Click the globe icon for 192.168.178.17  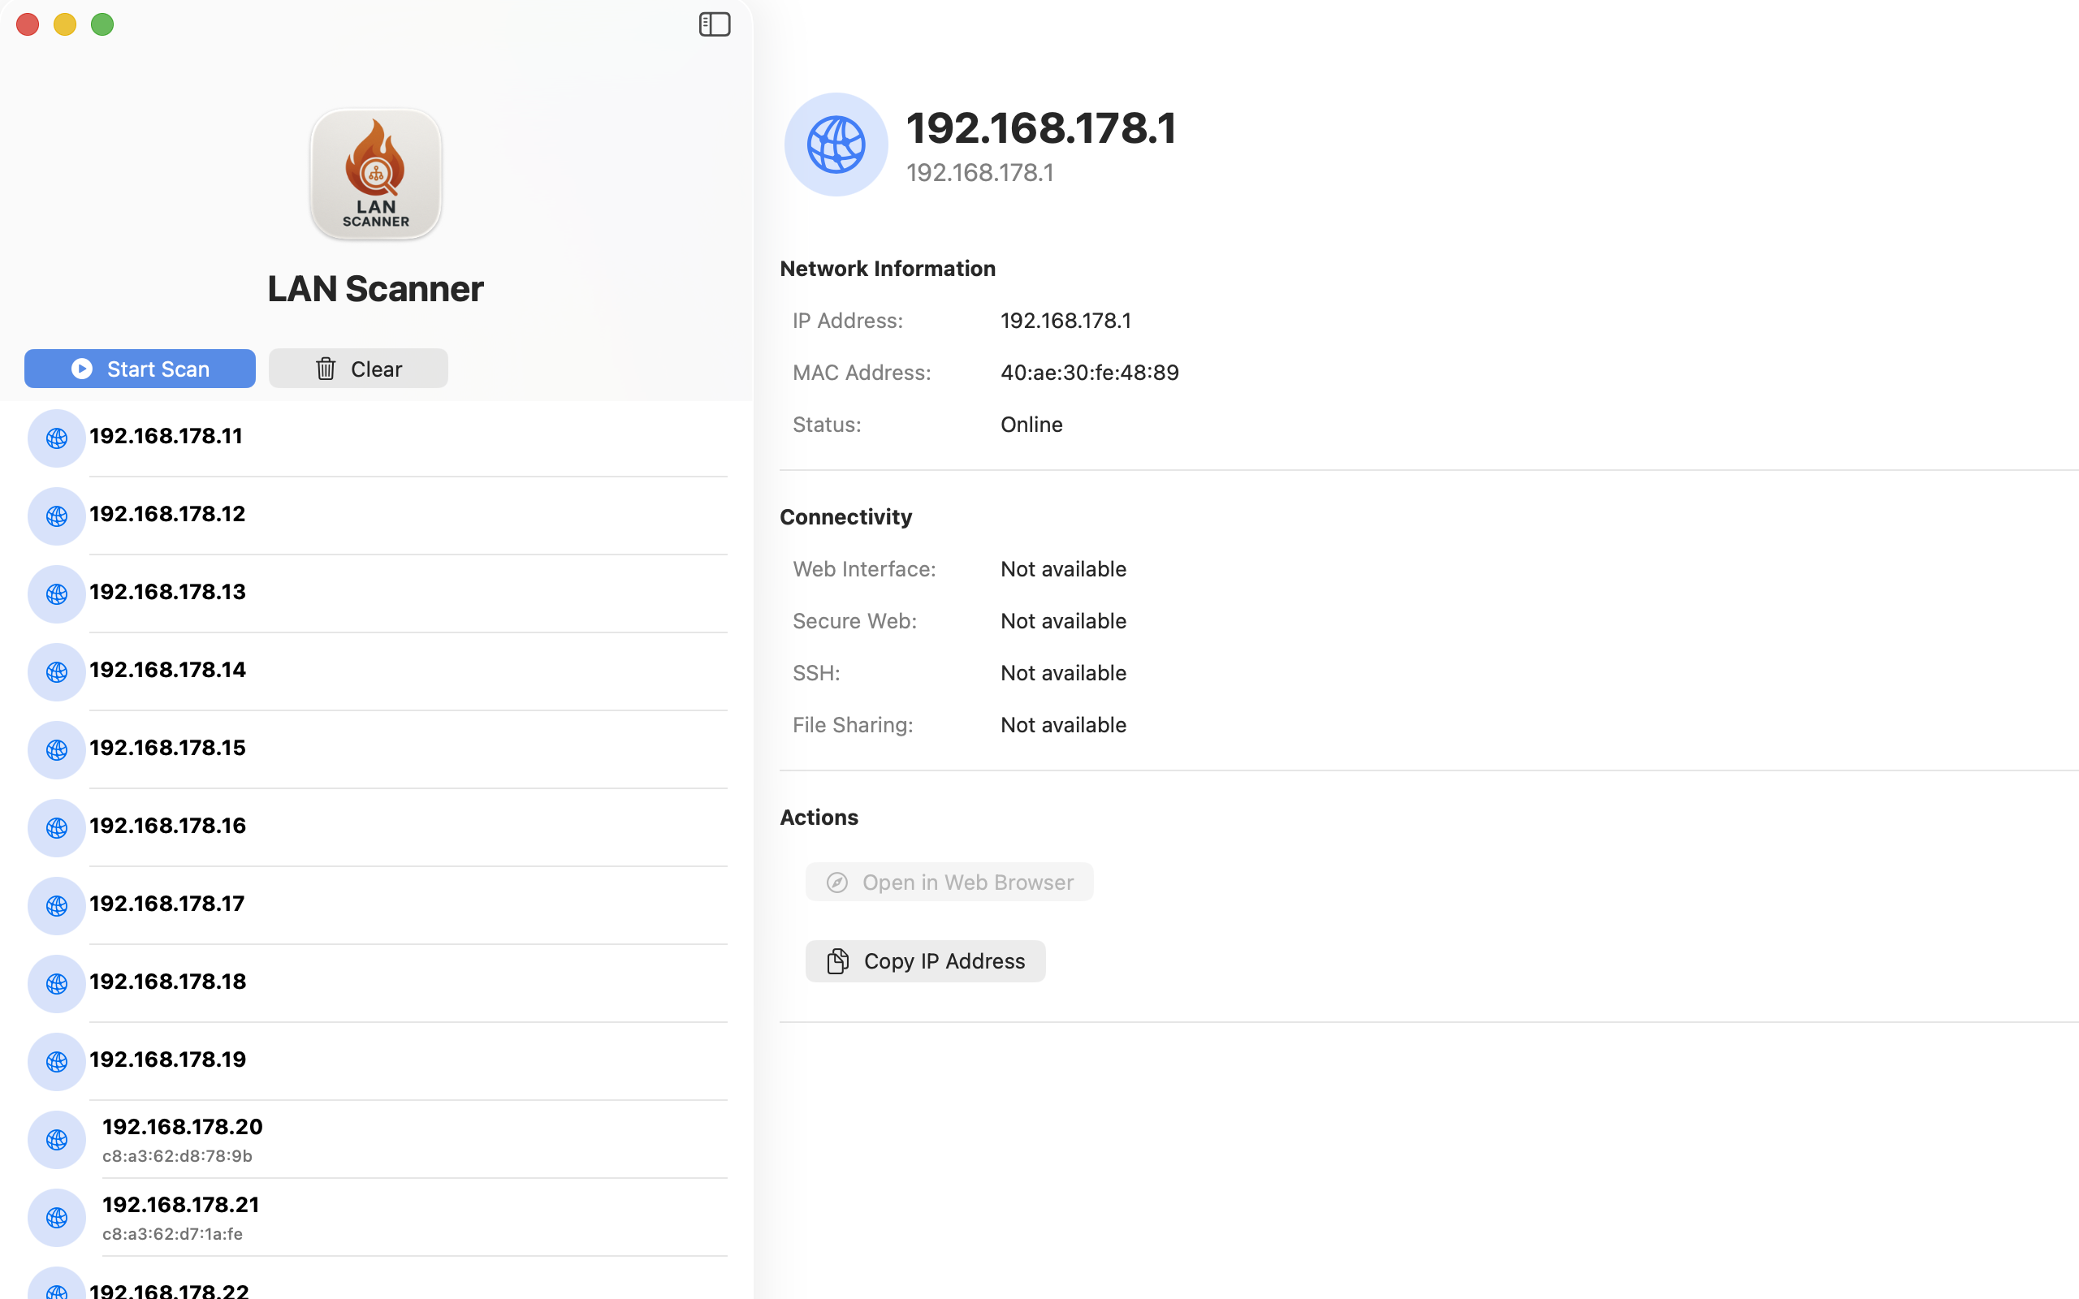tap(57, 905)
